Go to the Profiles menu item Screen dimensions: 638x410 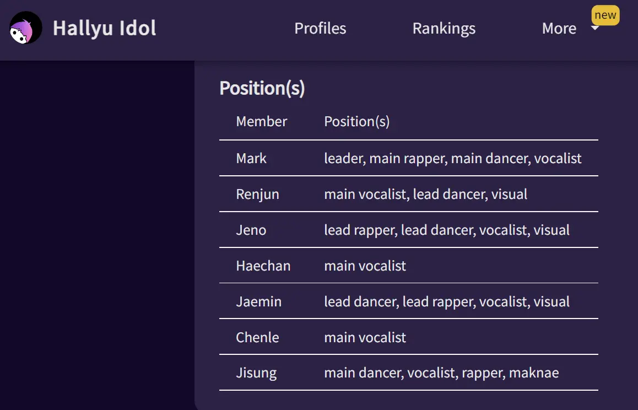coord(320,29)
